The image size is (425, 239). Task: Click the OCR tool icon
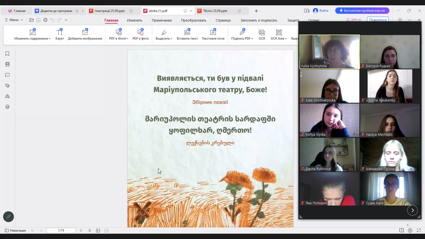[262, 33]
